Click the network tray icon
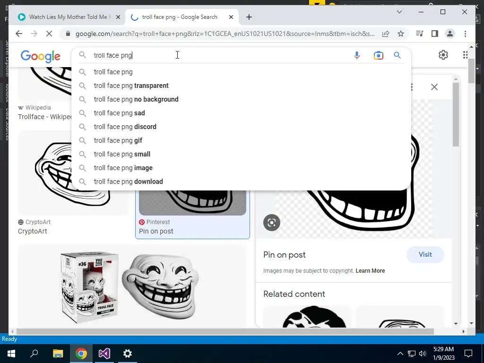Viewport: 484px width, 363px height. click(411, 354)
